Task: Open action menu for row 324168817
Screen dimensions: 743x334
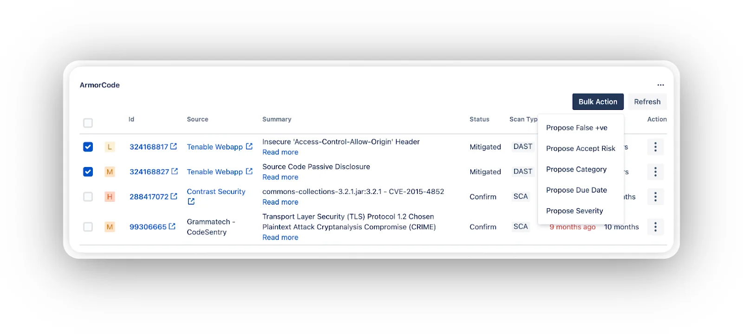Action: coord(655,147)
